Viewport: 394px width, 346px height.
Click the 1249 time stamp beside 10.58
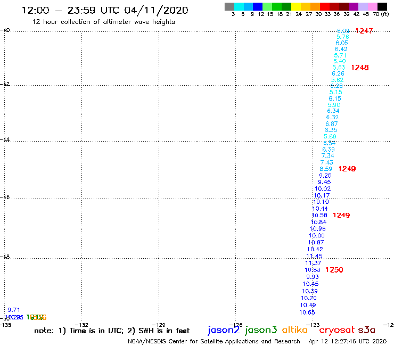pyautogui.click(x=341, y=216)
